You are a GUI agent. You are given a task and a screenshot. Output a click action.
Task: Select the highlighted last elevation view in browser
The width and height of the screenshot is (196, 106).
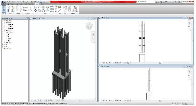pyautogui.click(x=9, y=41)
